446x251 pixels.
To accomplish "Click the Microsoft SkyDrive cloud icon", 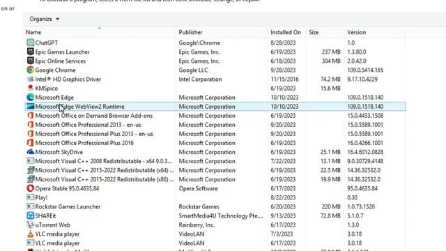I will 30,152.
